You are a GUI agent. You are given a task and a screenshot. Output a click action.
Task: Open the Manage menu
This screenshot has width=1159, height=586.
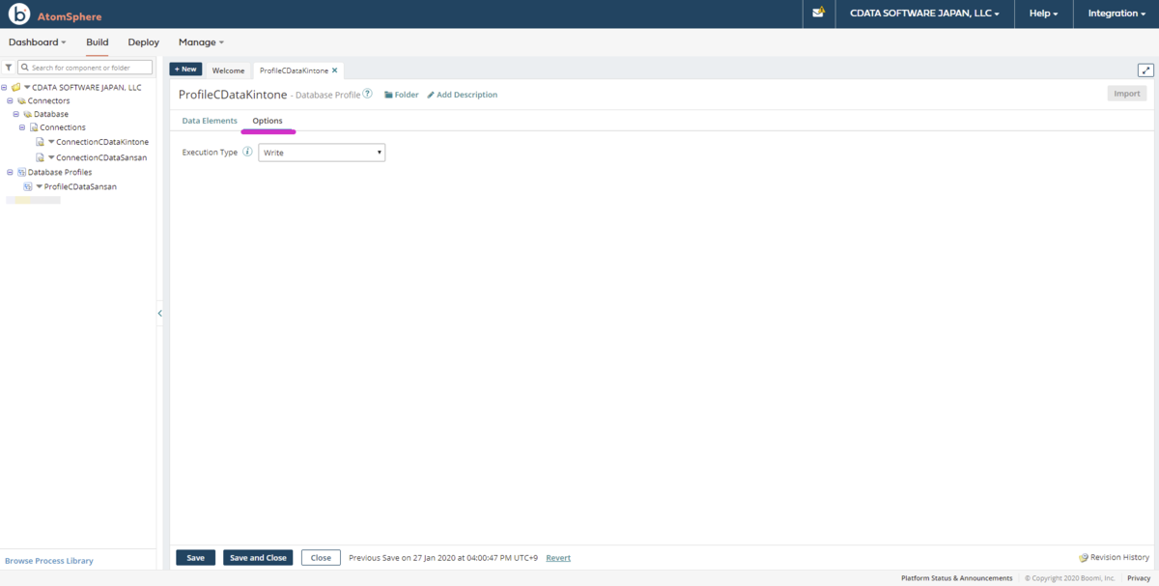click(201, 42)
